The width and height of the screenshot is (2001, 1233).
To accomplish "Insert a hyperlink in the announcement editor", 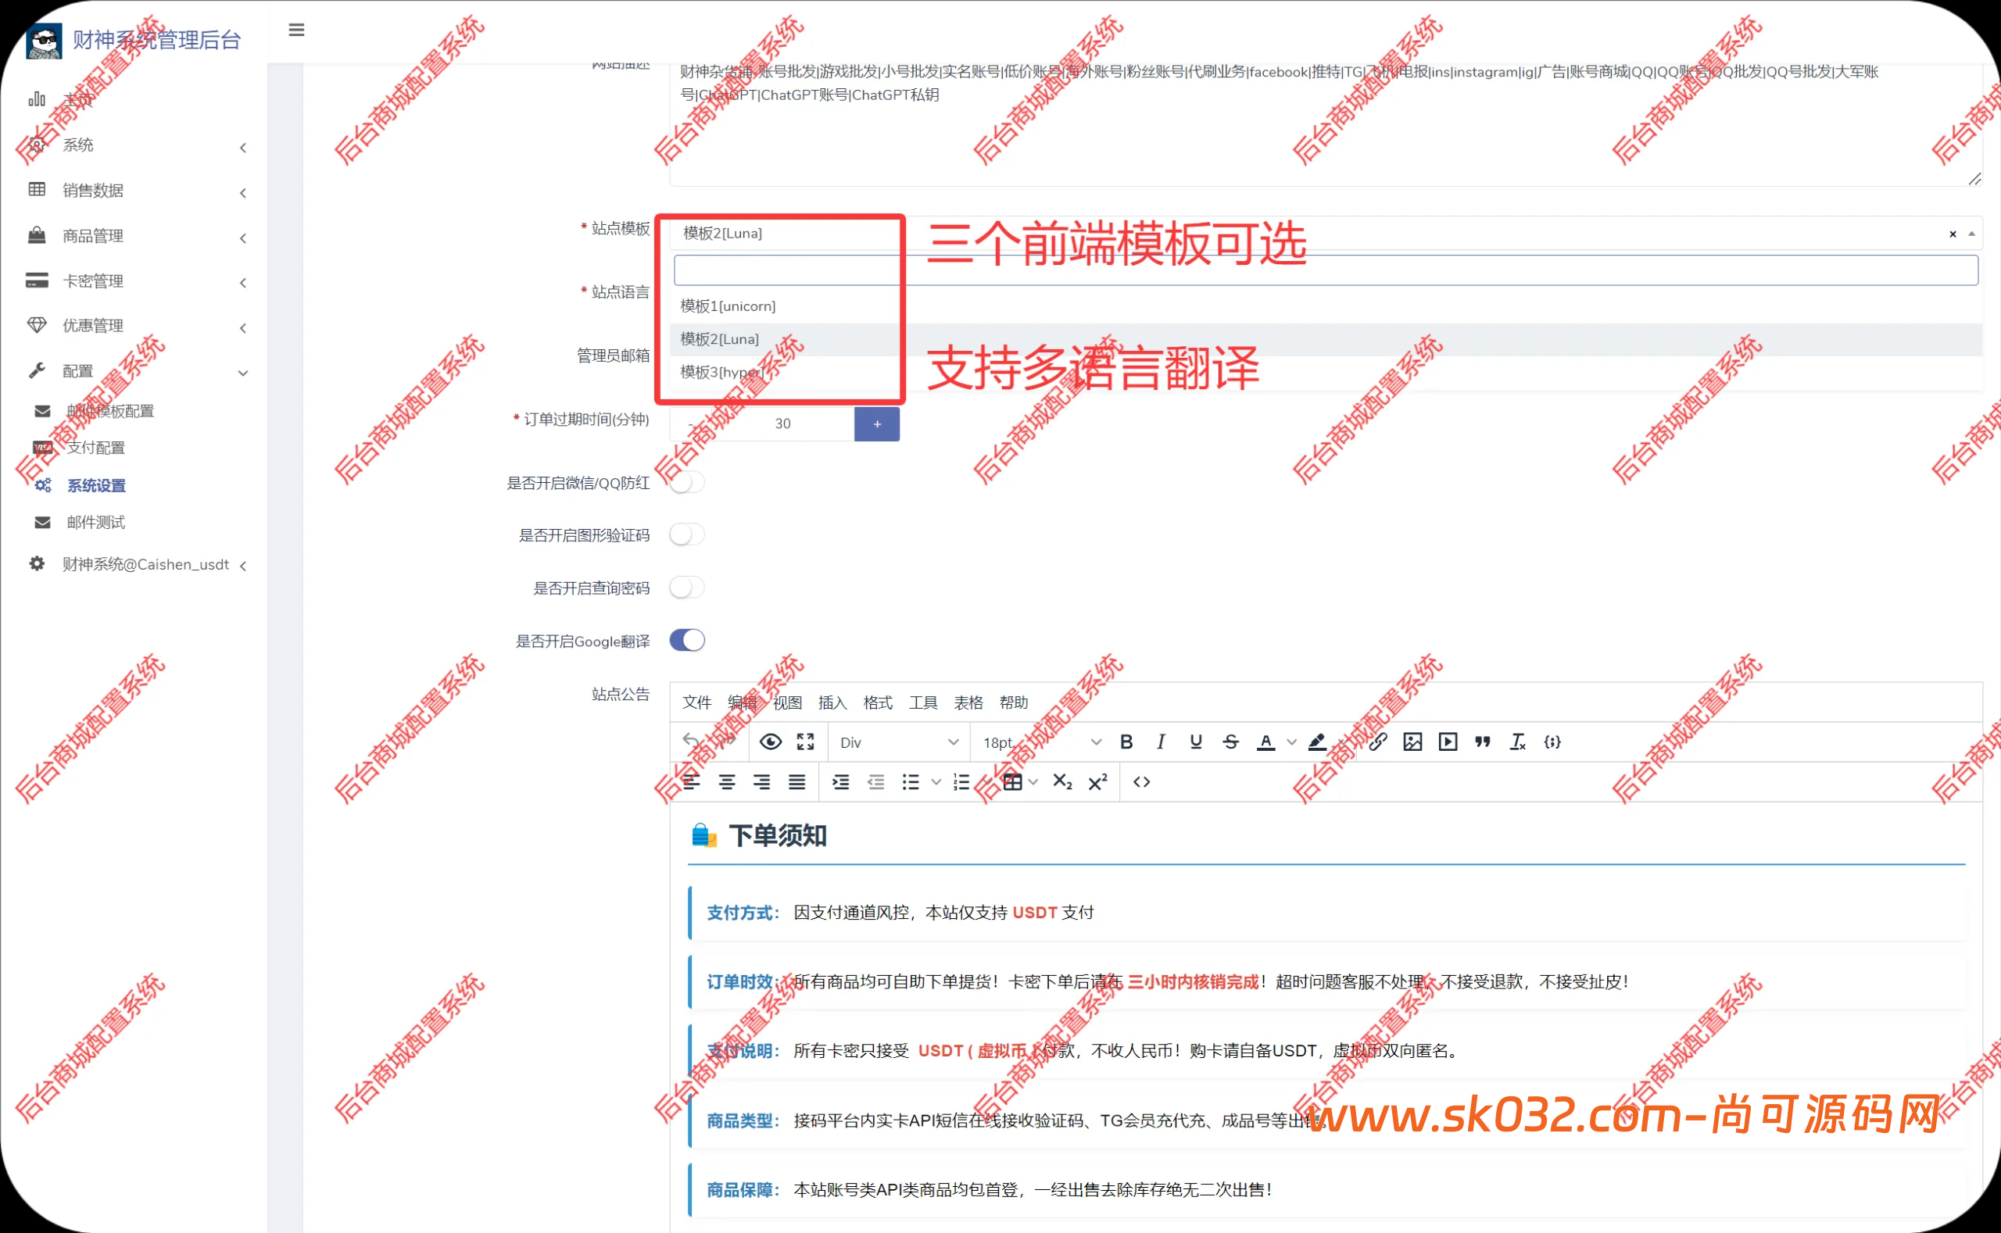I will (1378, 742).
